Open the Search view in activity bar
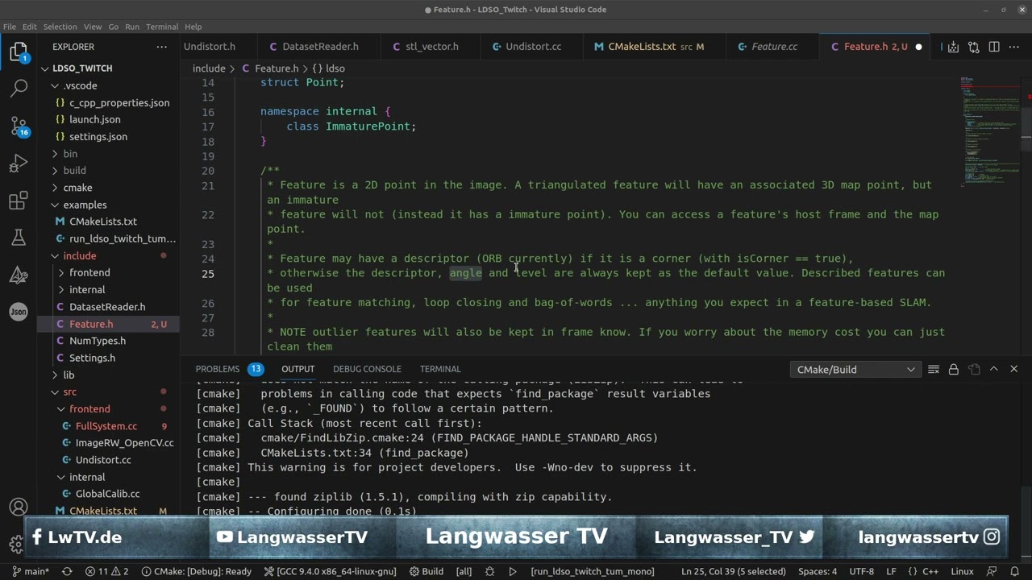1032x580 pixels. tap(19, 89)
